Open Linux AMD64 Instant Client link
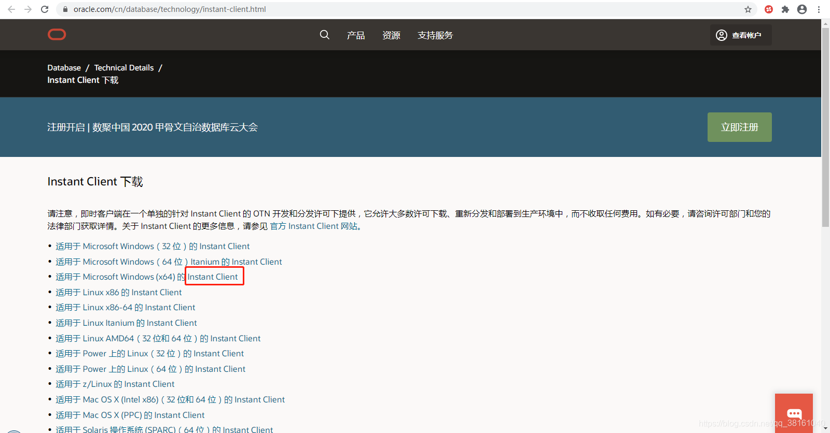830x433 pixels. [x=158, y=339]
